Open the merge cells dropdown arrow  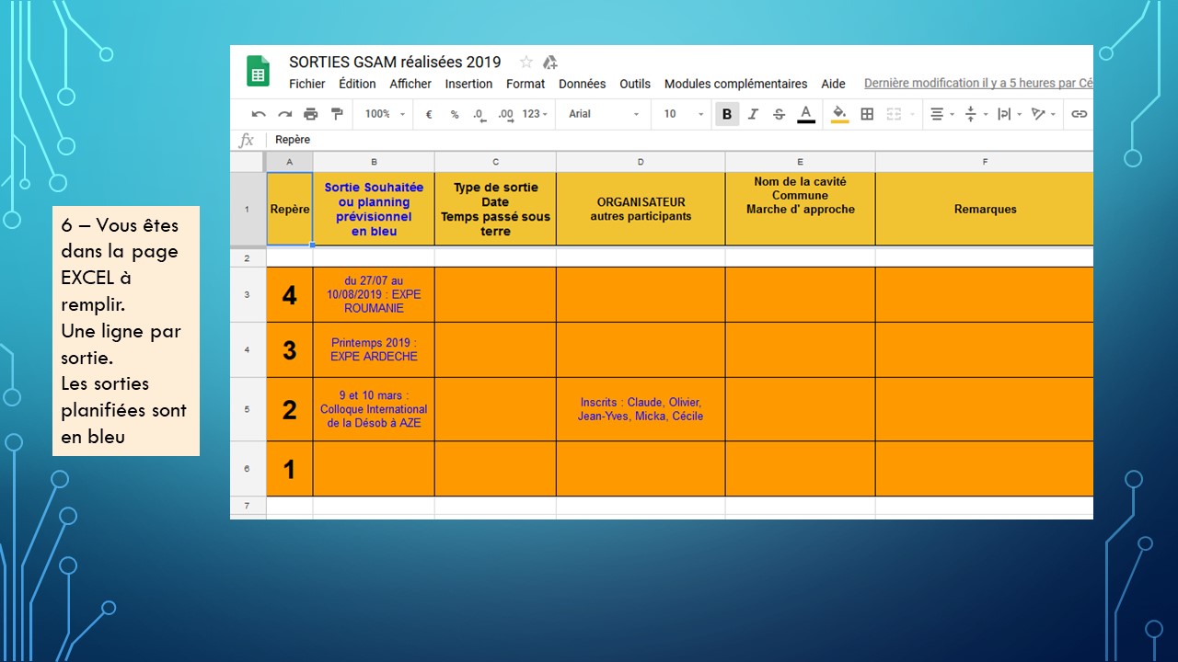pyautogui.click(x=912, y=115)
